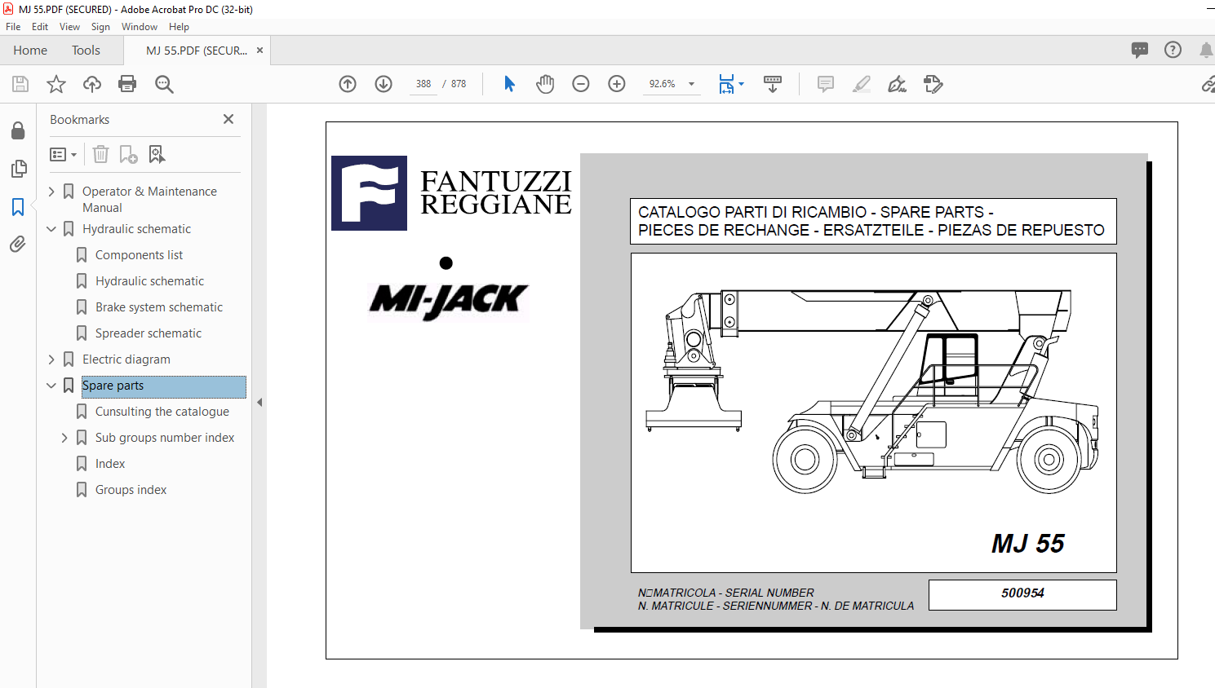The height and width of the screenshot is (688, 1215).
Task: Collapse the navigation pane with side arrow
Action: coord(259,402)
